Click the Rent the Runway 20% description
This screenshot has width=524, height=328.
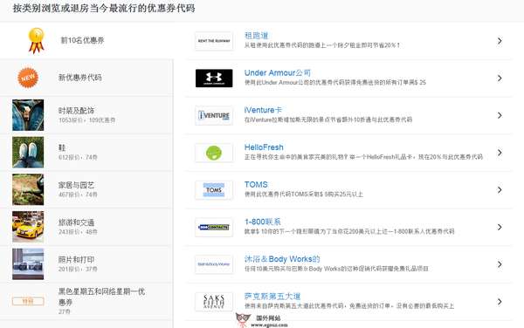321,45
